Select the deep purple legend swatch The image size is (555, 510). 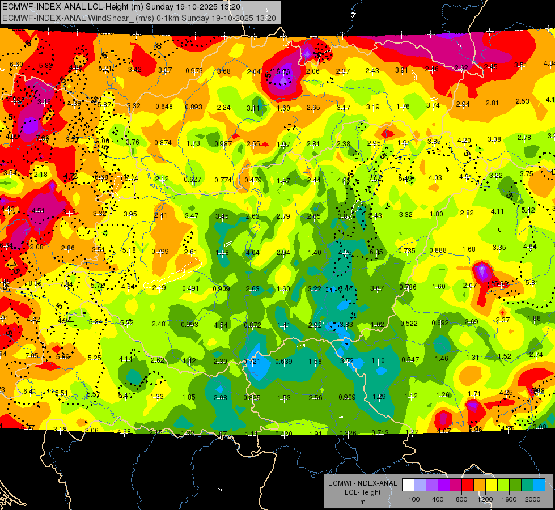[444, 484]
